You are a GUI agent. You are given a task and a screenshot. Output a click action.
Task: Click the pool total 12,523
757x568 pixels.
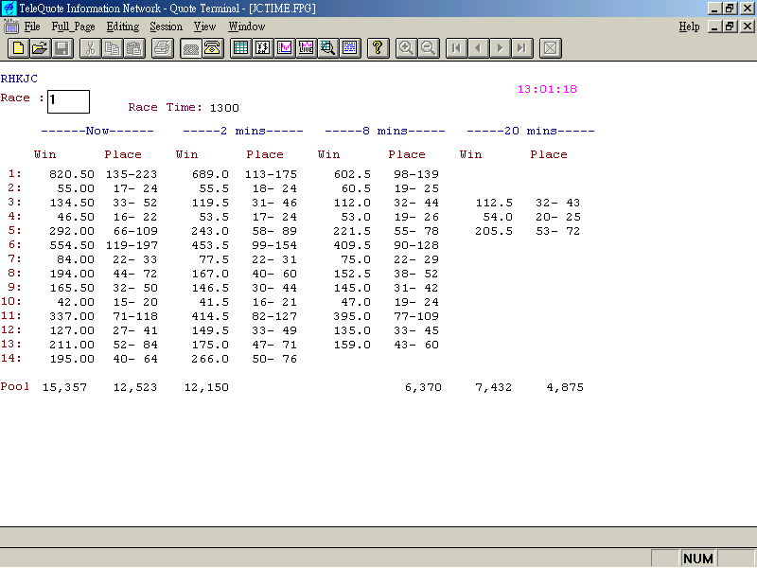[x=135, y=387]
